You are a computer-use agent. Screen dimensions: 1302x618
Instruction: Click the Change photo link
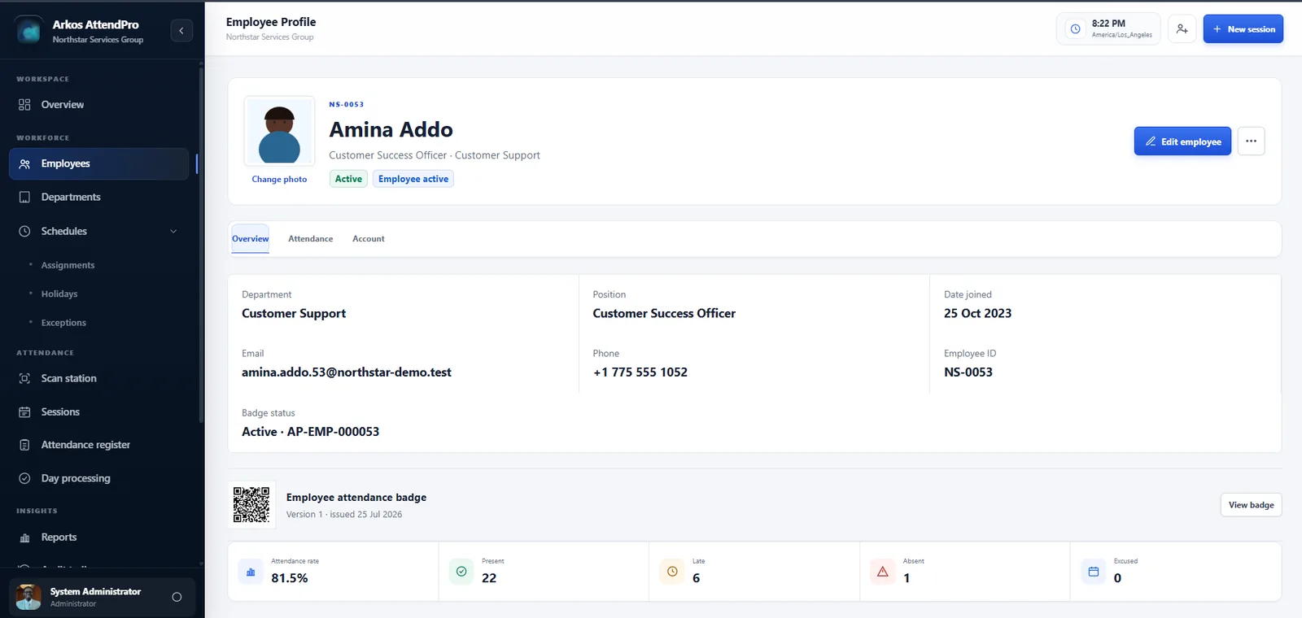tap(279, 180)
